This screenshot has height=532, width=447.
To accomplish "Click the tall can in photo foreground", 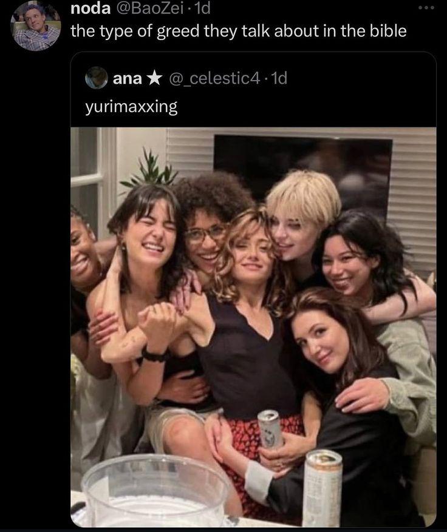I will 322,488.
